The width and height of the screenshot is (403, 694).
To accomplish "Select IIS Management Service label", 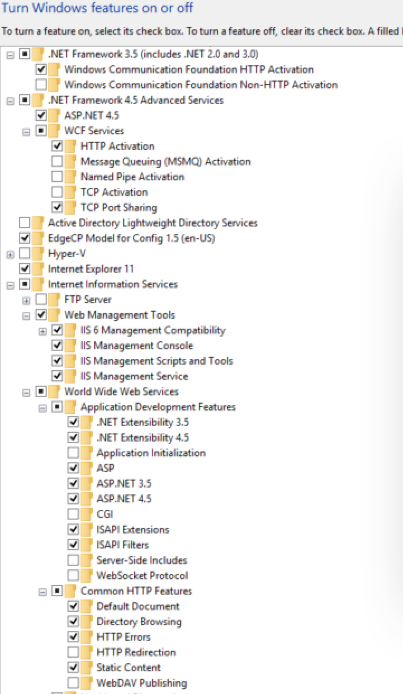I will point(134,376).
